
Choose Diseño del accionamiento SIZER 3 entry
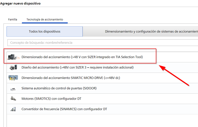click(x=77, y=67)
